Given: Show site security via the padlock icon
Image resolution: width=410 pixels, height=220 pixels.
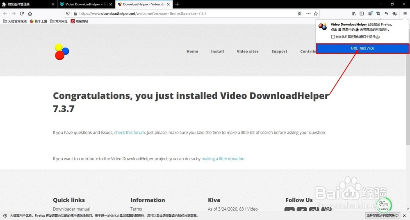Looking at the screenshot, I should [x=75, y=14].
